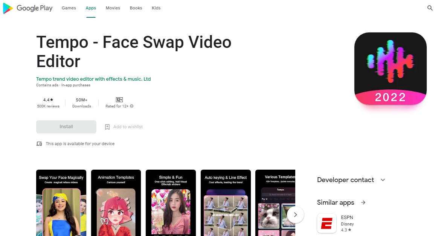
Task: Open the Games tab
Action: (x=69, y=8)
